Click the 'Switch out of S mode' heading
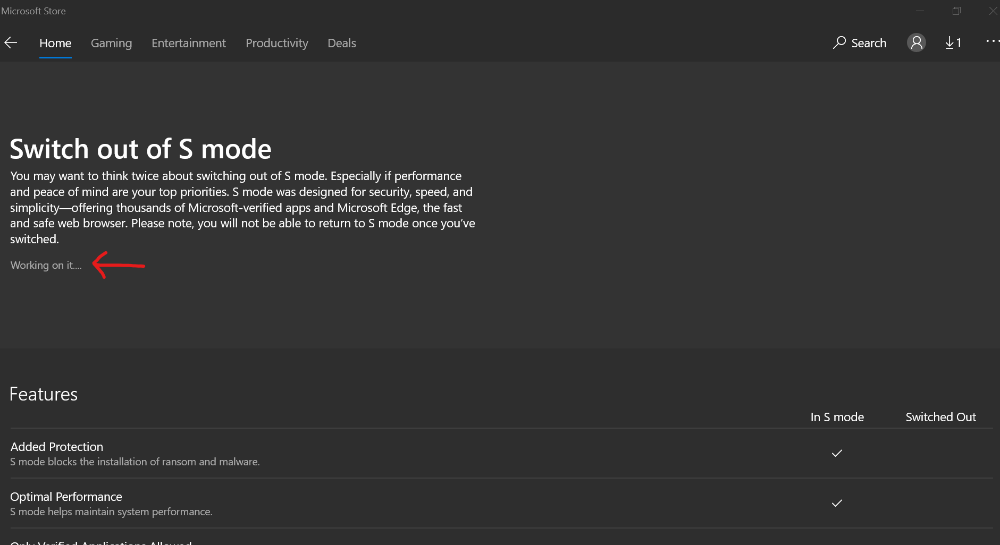 (x=140, y=149)
